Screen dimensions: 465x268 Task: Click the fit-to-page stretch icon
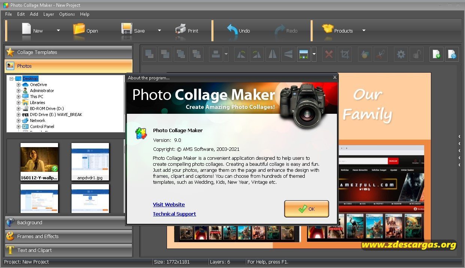[x=304, y=55]
